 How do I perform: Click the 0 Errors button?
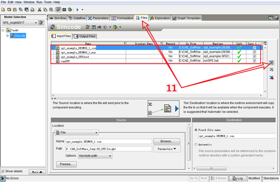coord(218,178)
